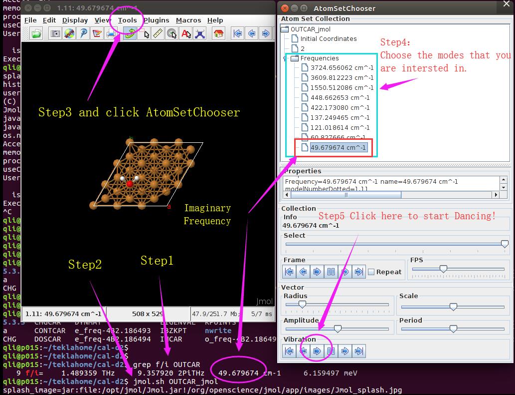Select the rotate molecule tool
Image resolution: width=515 pixels, height=395 pixels.
[x=130, y=33]
